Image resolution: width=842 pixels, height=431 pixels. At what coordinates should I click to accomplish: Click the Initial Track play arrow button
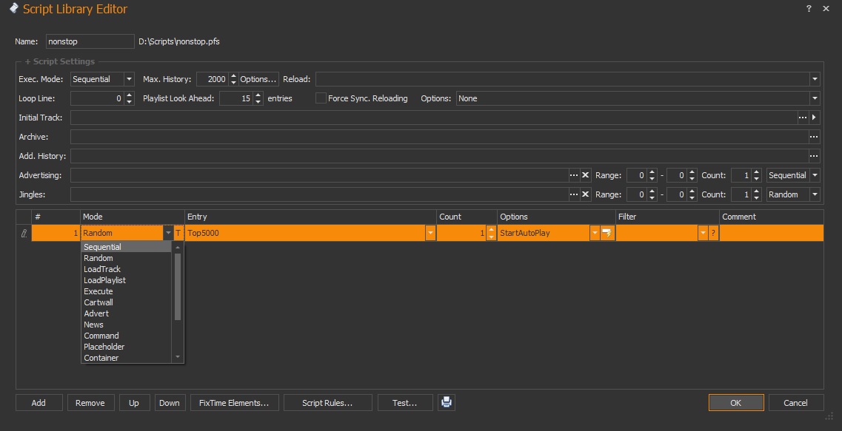[x=815, y=118]
